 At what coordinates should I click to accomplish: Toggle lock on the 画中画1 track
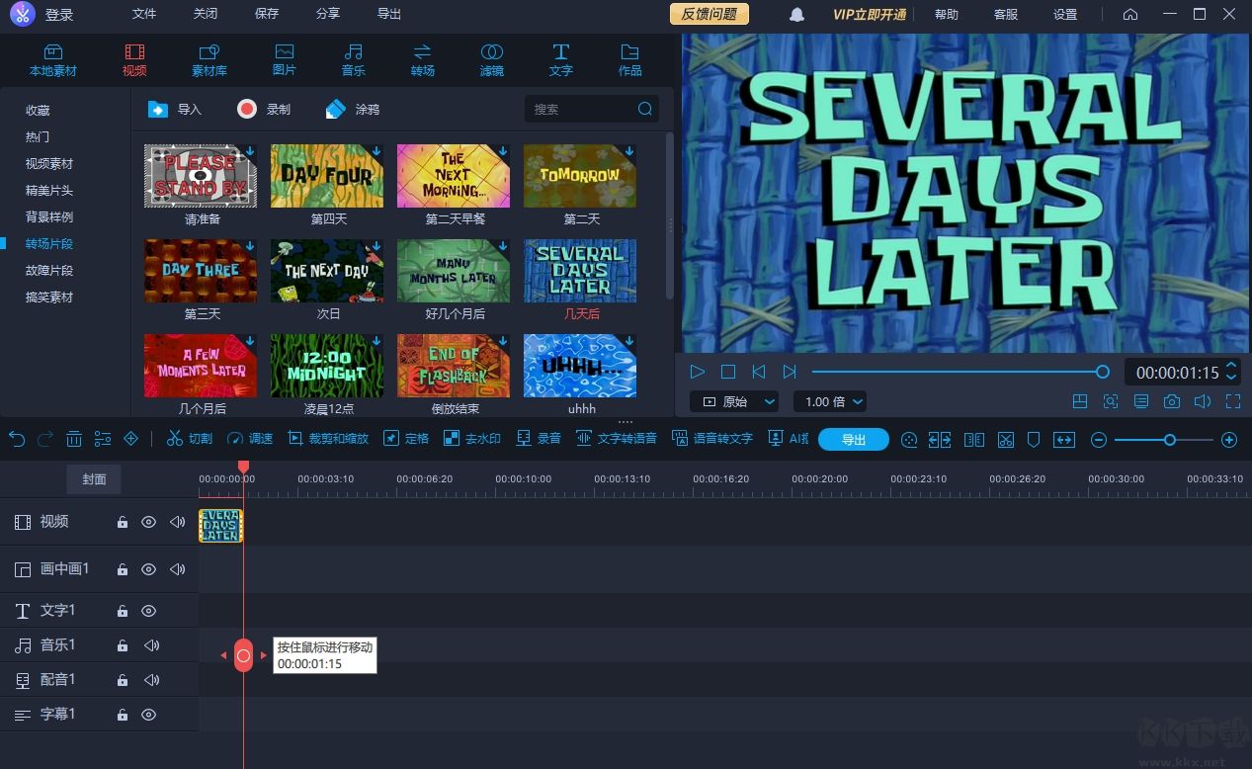coord(123,569)
